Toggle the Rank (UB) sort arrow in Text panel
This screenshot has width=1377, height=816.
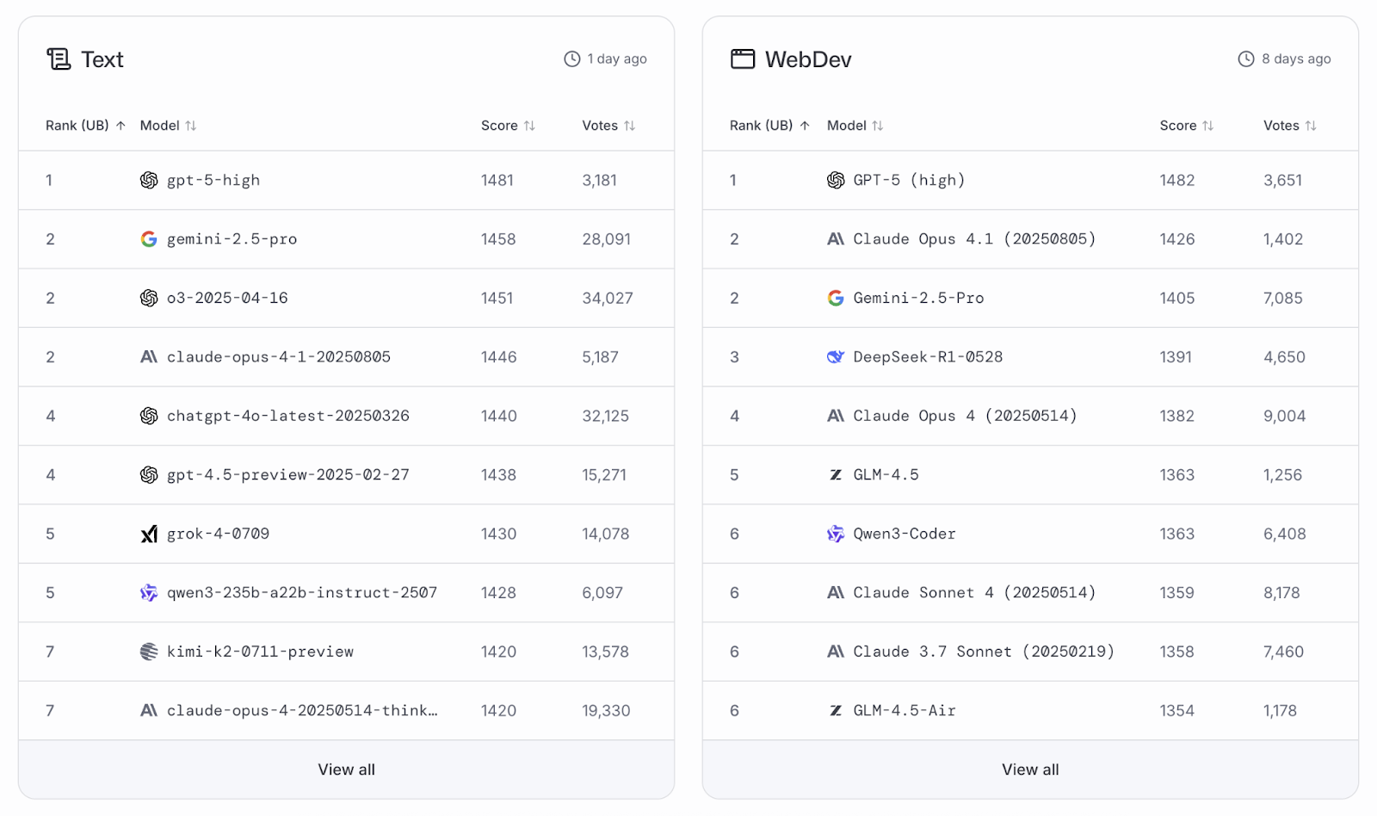[x=119, y=125]
